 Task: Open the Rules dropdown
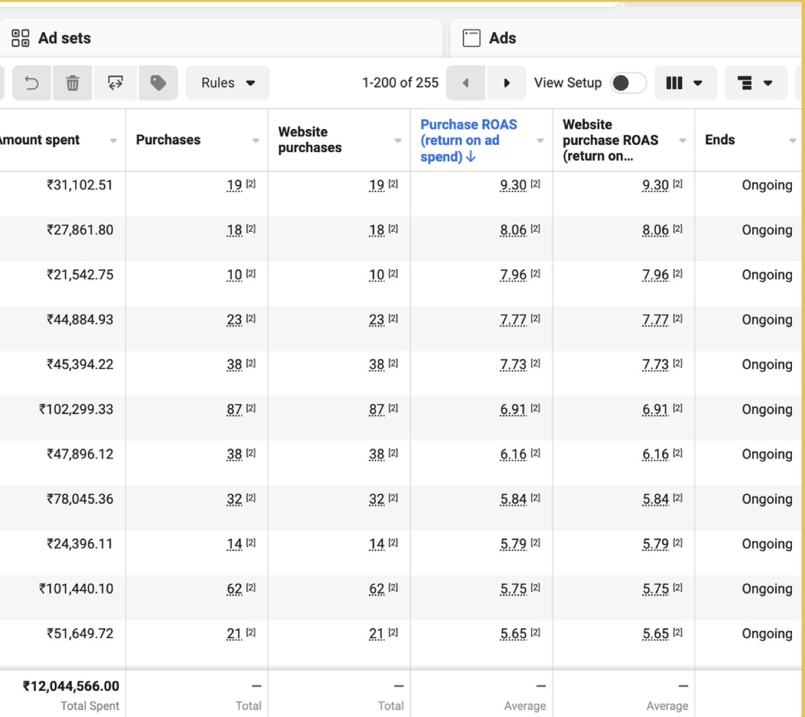coord(227,83)
